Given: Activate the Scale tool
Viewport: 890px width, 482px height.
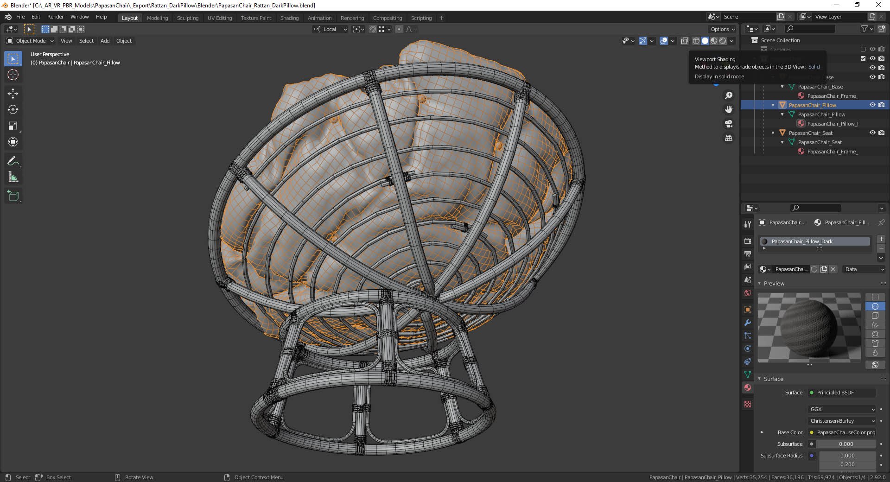Looking at the screenshot, I should pos(13,126).
